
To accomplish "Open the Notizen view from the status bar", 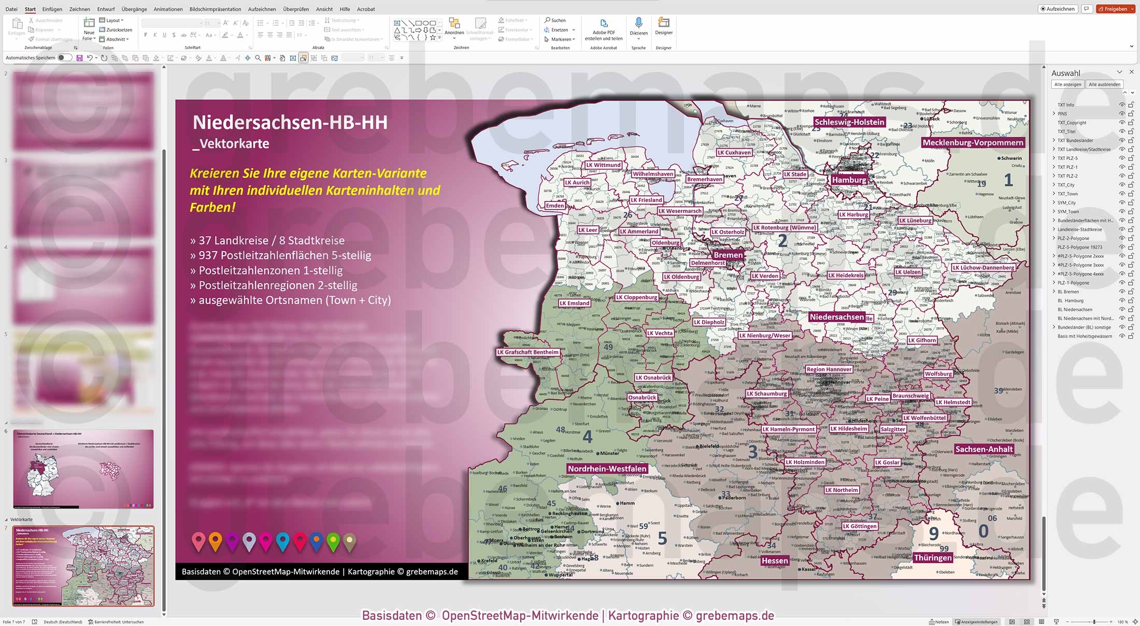I will (940, 621).
